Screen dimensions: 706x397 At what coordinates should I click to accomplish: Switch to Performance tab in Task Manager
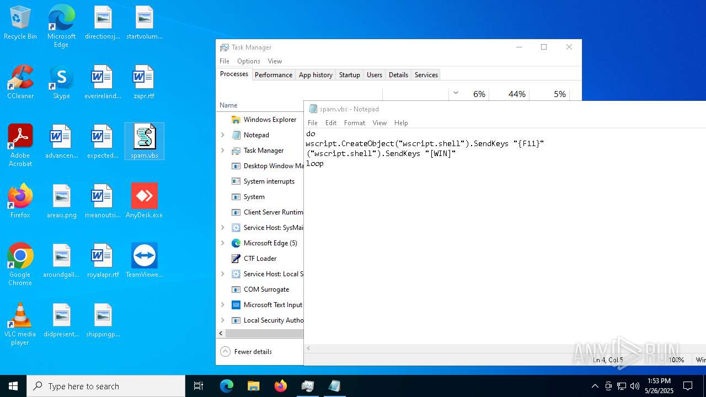coord(274,74)
